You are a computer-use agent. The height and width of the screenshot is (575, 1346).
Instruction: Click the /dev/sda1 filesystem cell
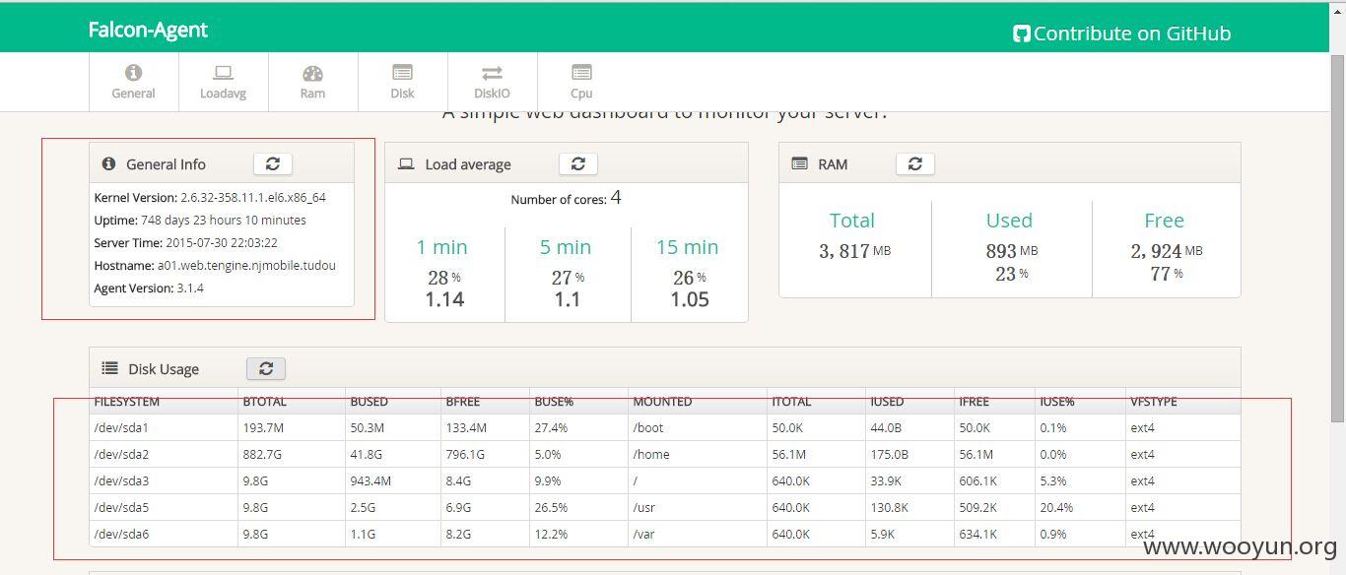click(164, 427)
